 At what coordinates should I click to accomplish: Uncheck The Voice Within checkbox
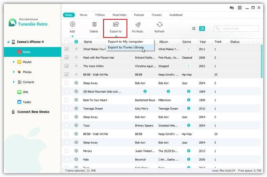pyautogui.click(x=67, y=66)
